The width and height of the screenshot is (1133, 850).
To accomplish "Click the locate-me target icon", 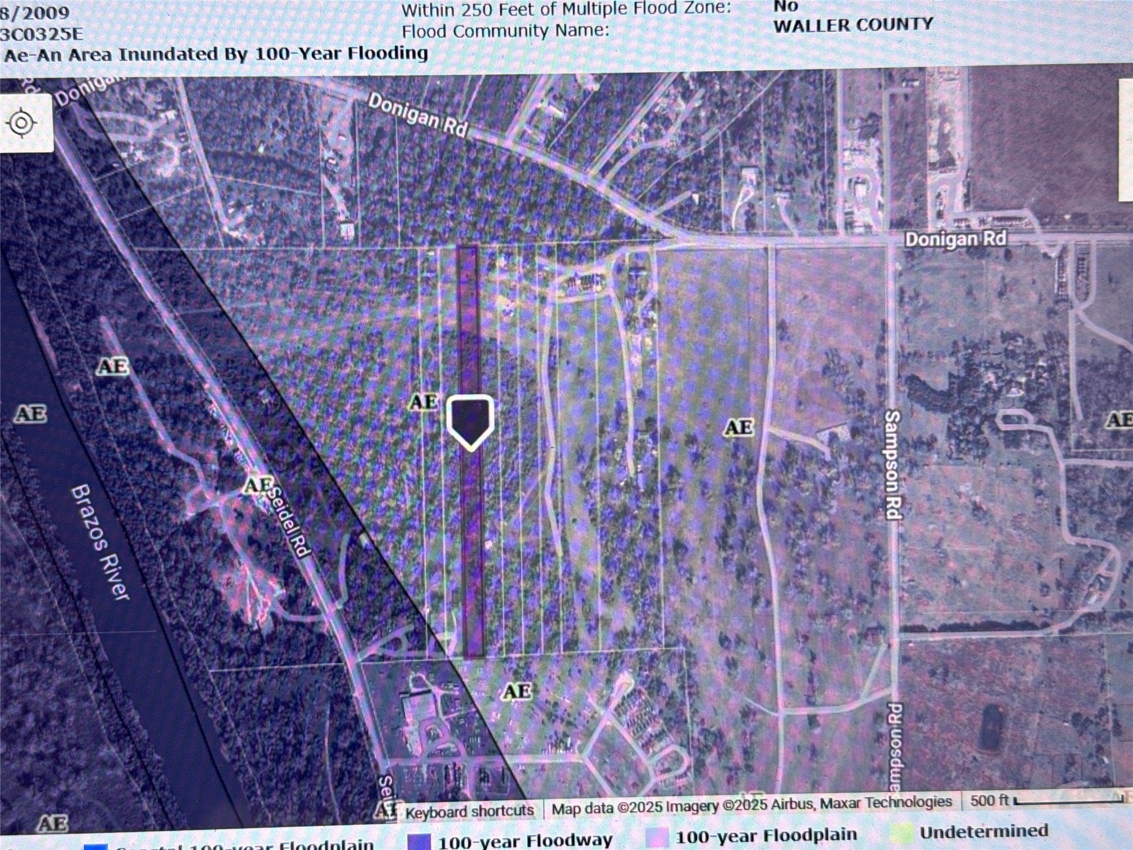I will coord(22,122).
